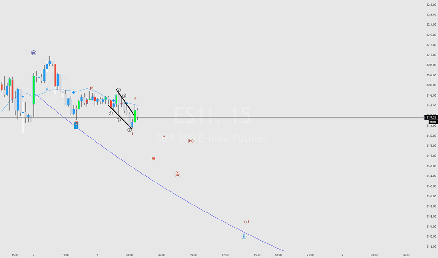
Task: Select the upper black wedge trend line
Action: [x=125, y=101]
